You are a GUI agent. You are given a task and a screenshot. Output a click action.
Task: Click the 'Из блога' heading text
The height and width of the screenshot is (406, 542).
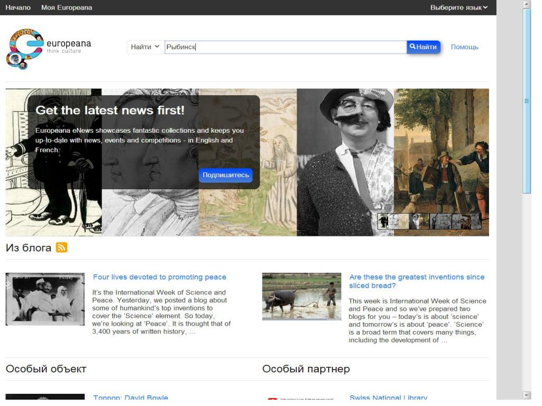(29, 247)
